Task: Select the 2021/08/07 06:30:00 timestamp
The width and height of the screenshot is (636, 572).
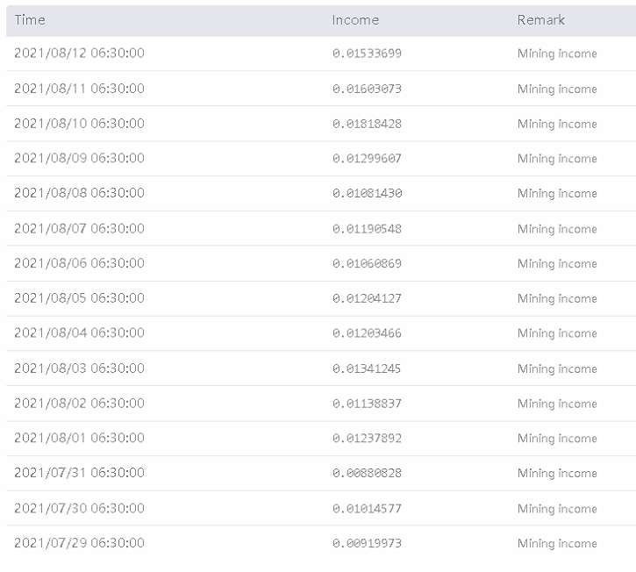Action: coord(79,228)
